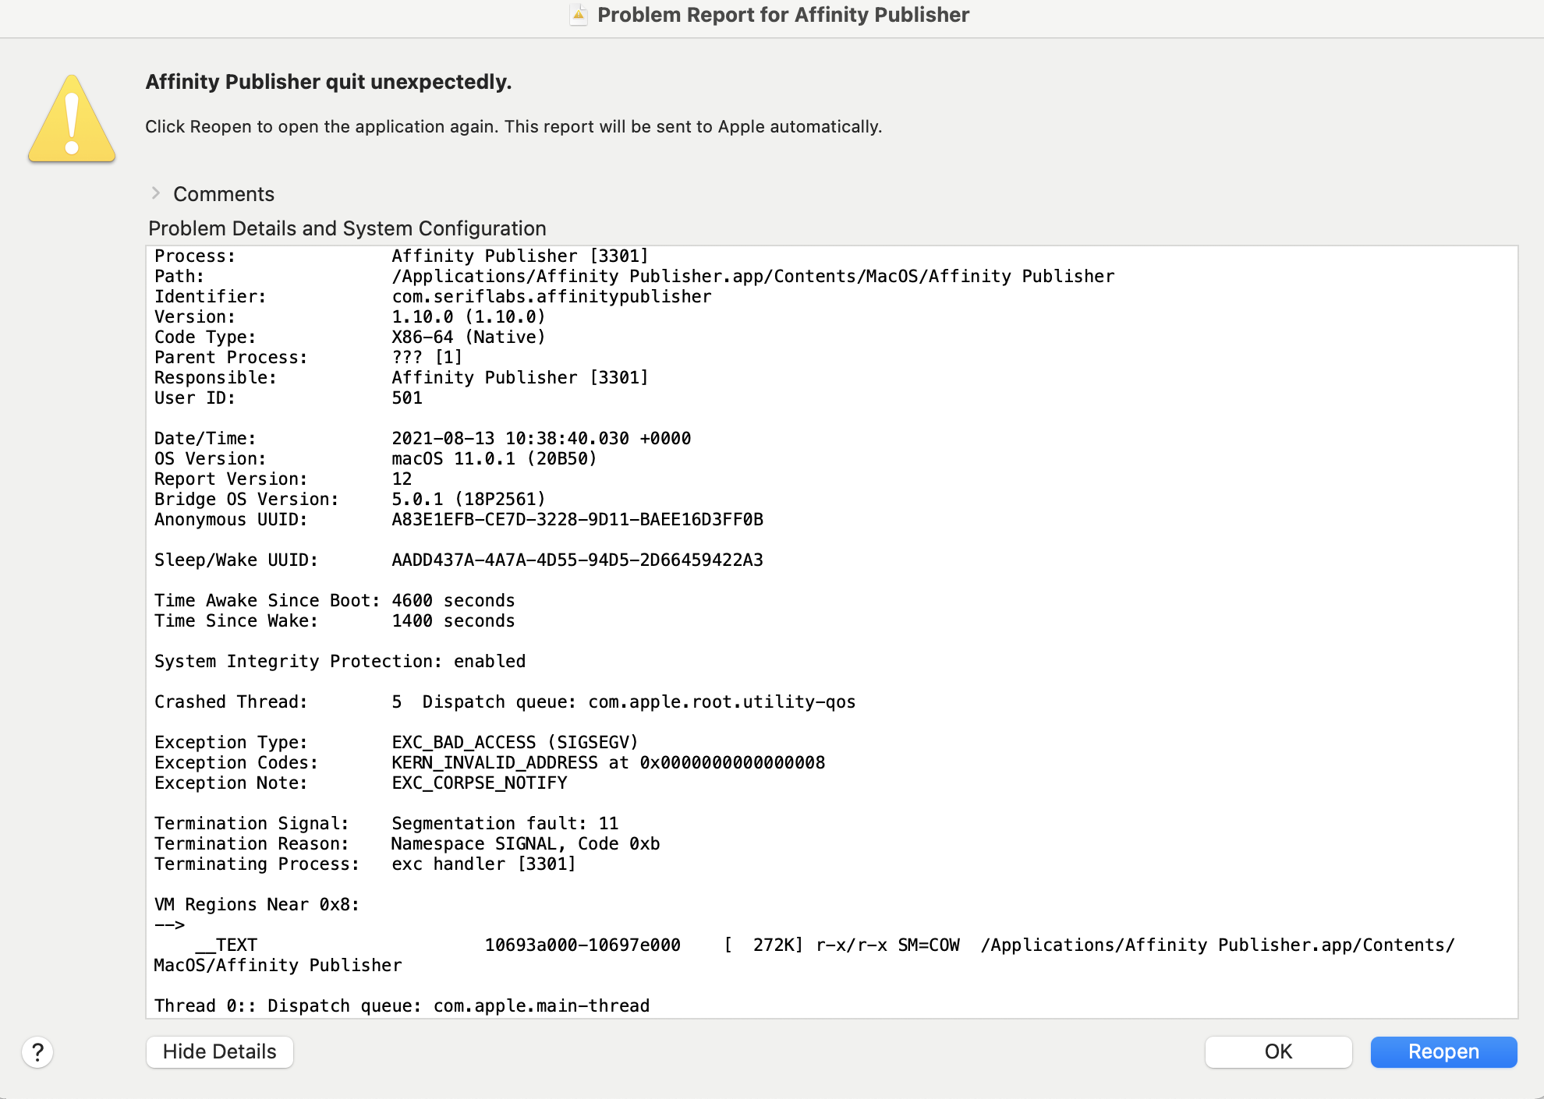Click the termination signal 'Segmentation fault: 11'
Viewport: 1544px width, 1099px height.
505,823
